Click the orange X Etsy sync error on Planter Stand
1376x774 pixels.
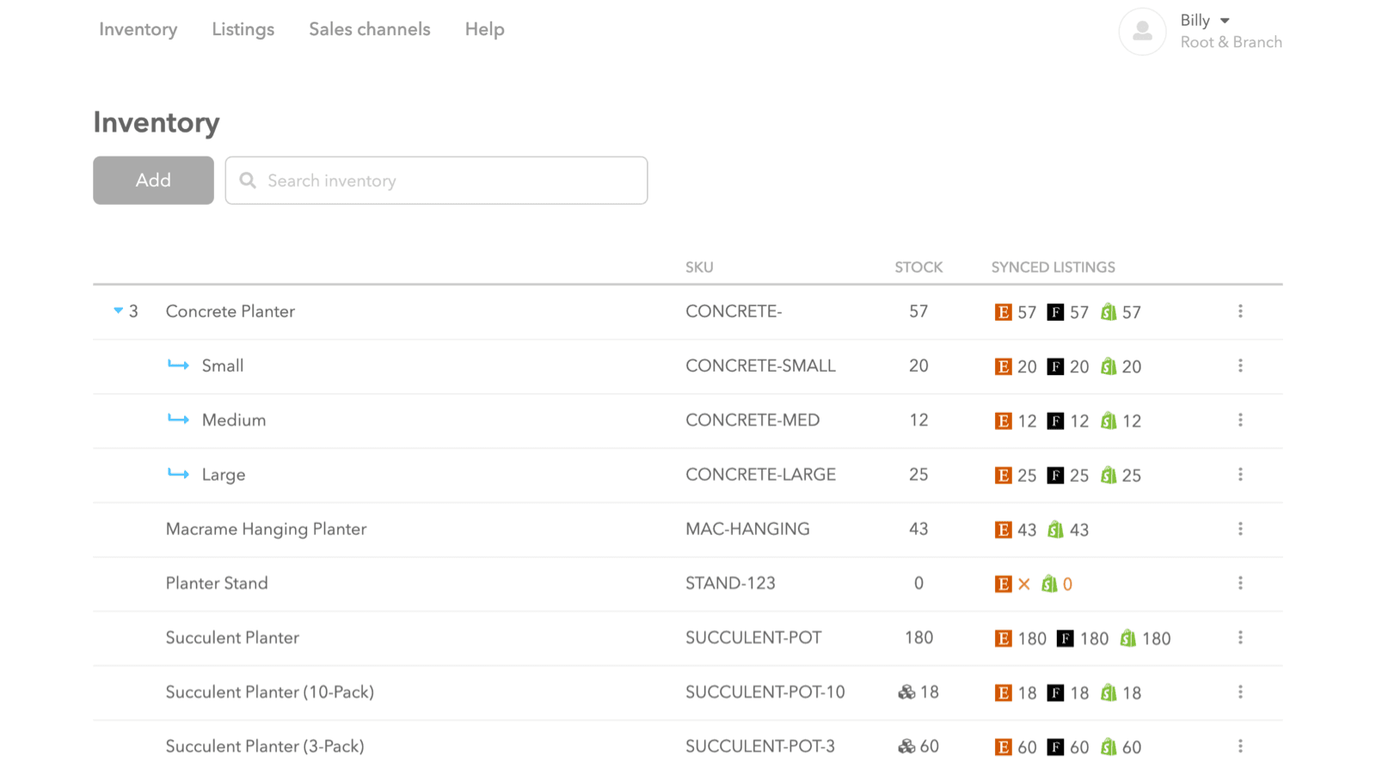tap(1025, 584)
